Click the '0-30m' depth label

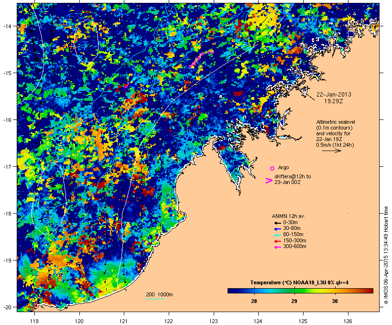coord(290,223)
